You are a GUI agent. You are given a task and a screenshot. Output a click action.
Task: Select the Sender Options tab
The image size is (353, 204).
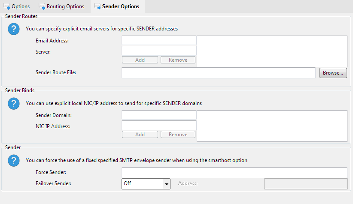116,6
